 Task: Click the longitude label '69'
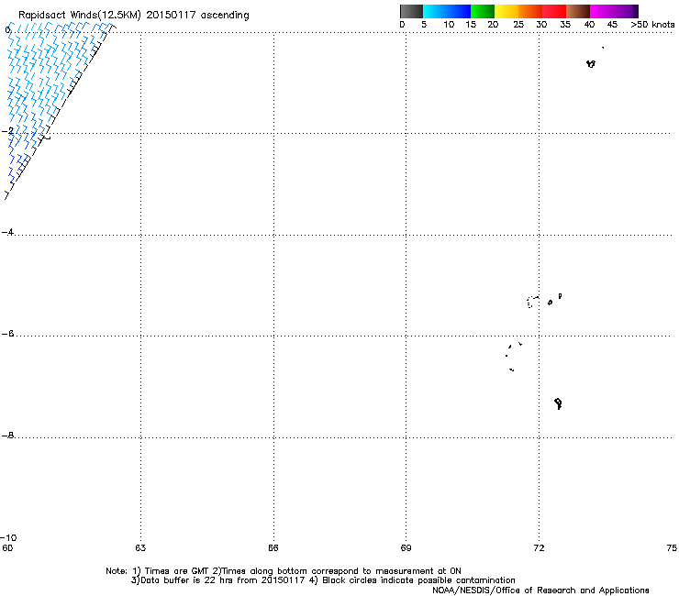click(x=406, y=548)
